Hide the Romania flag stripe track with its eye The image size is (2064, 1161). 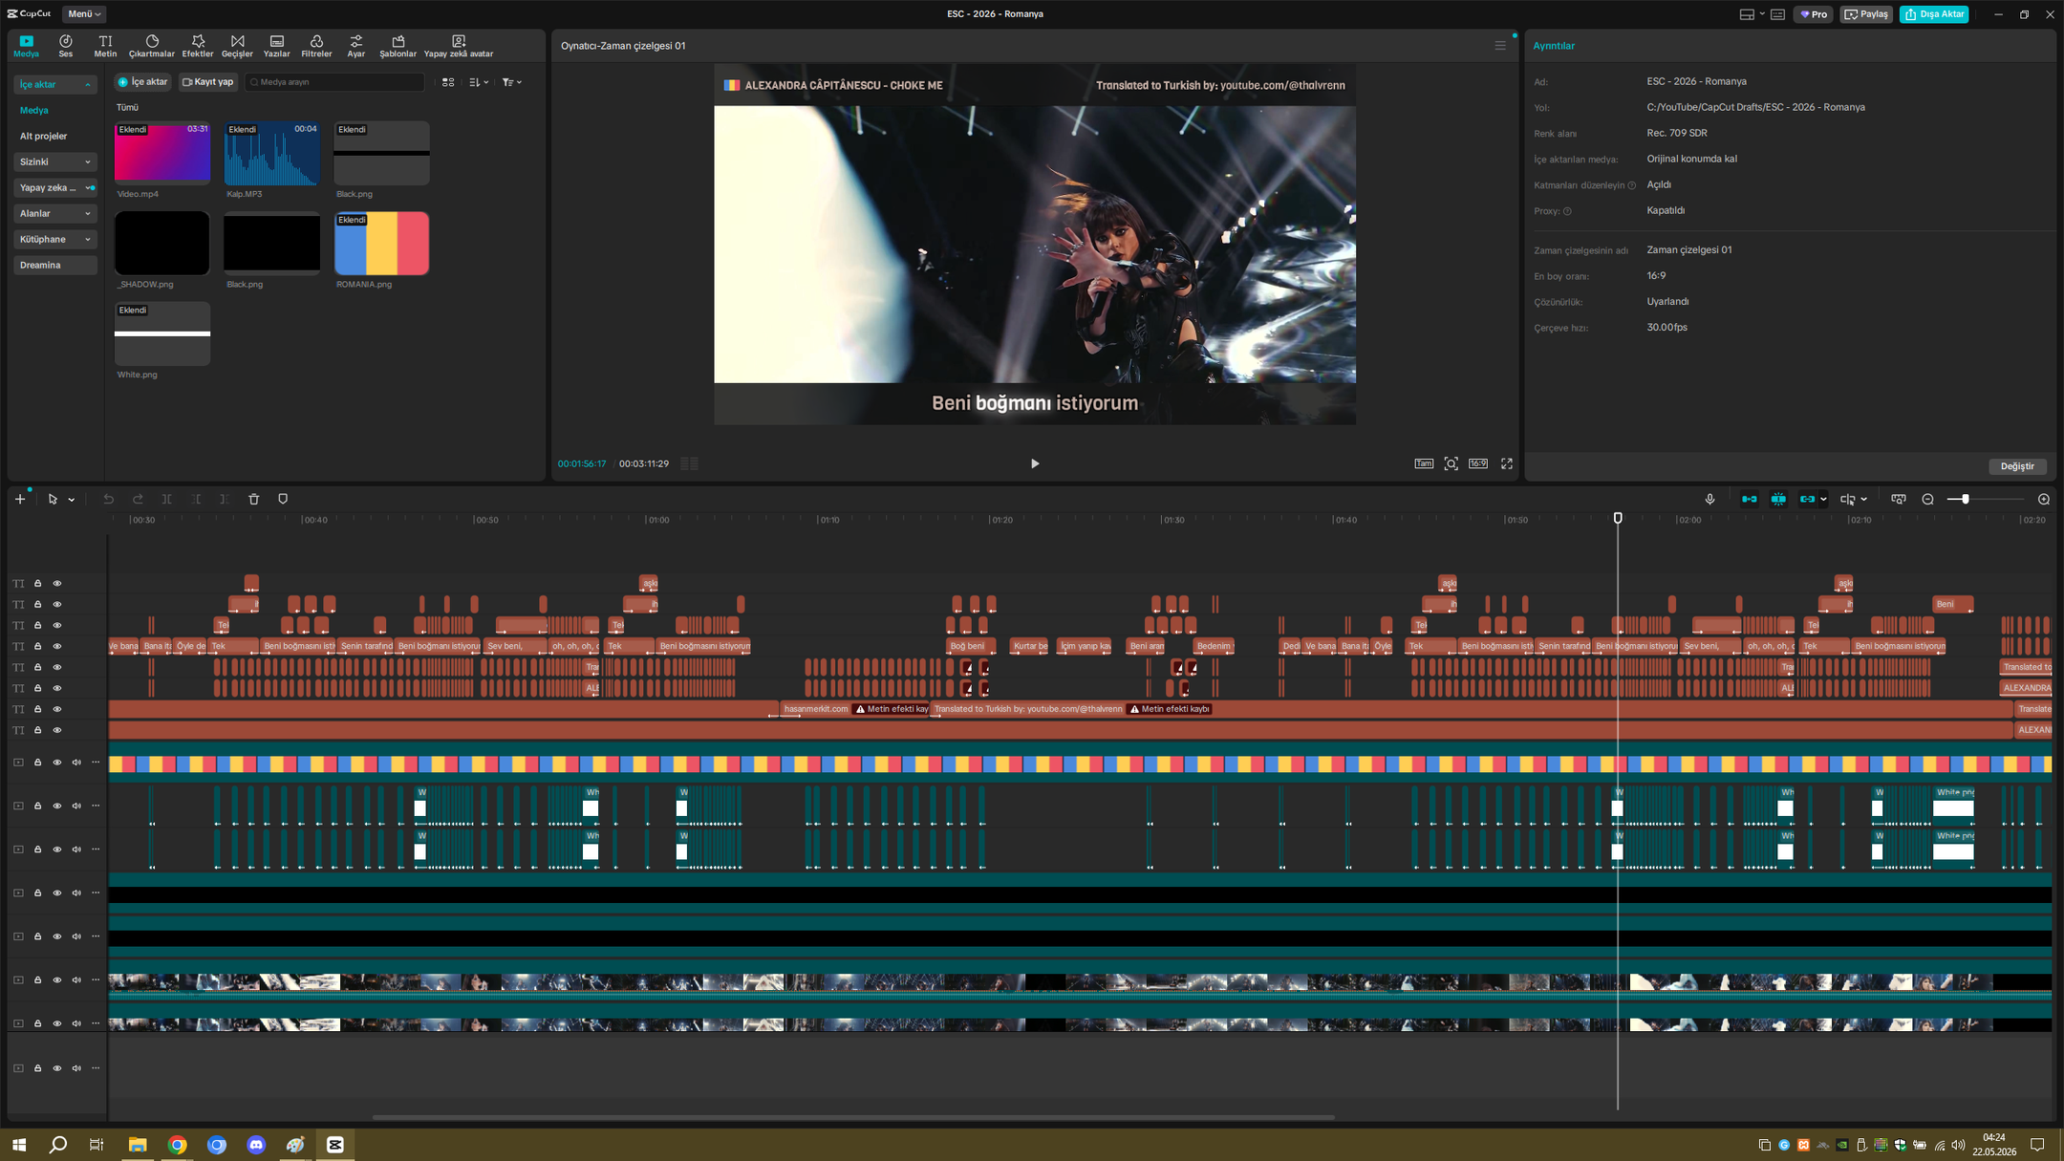57,763
